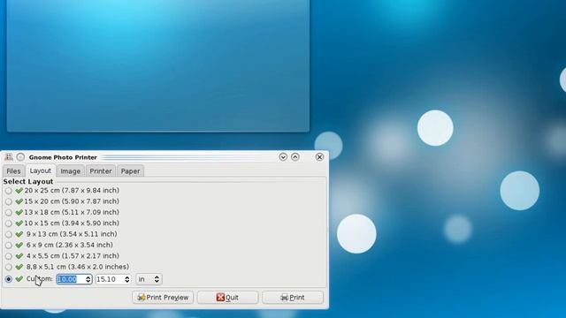Click into the custom width field showing 10.00
The height and width of the screenshot is (318, 566).
point(71,279)
